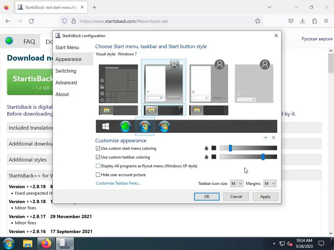Uncheck Use custom start menu coloring
The width and height of the screenshot is (334, 250).
click(x=98, y=148)
